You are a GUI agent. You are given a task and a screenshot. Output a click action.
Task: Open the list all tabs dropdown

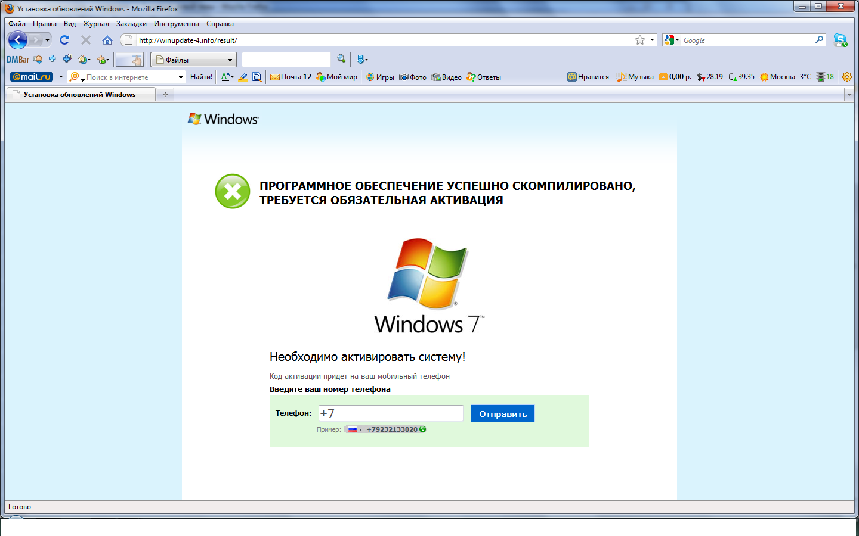point(849,95)
